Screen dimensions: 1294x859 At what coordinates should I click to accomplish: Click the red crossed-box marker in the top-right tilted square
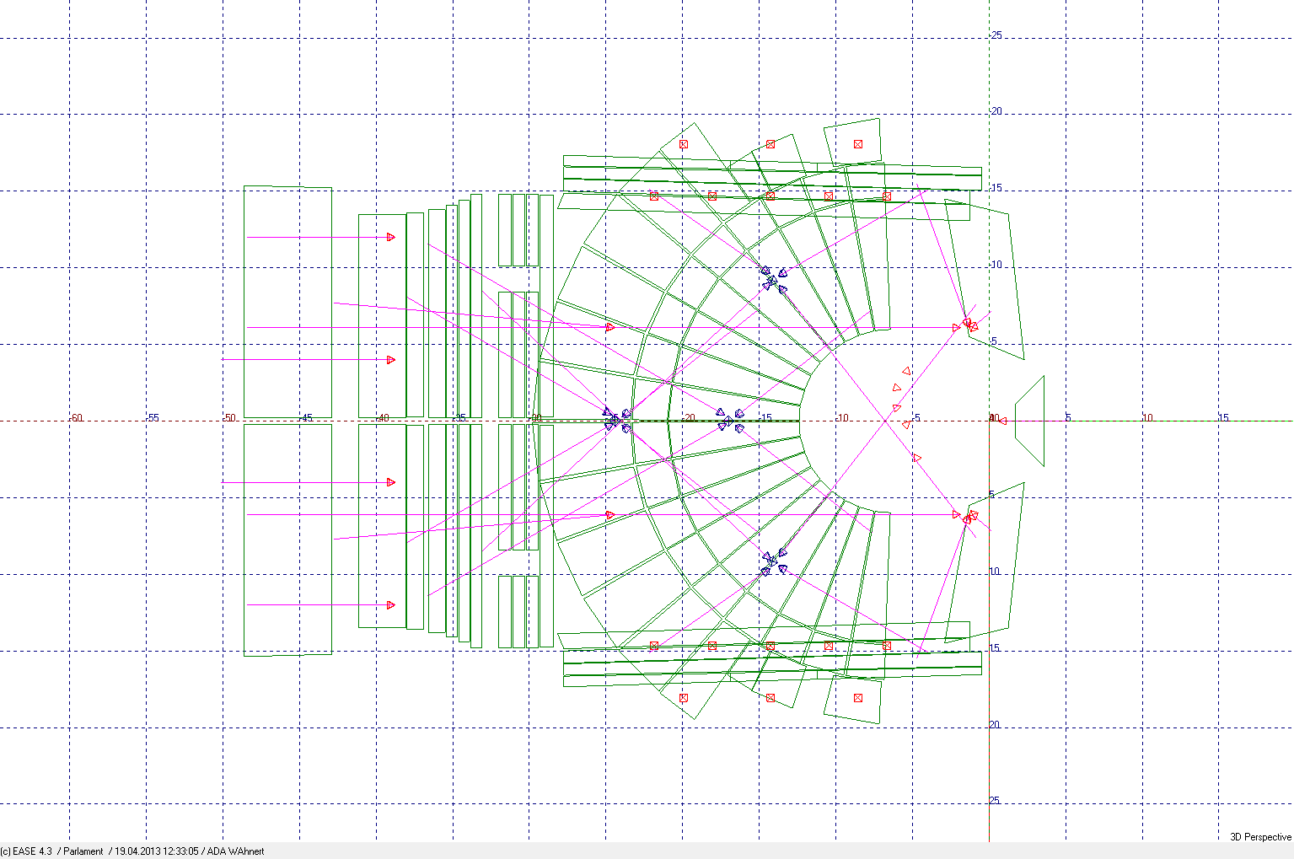point(858,144)
